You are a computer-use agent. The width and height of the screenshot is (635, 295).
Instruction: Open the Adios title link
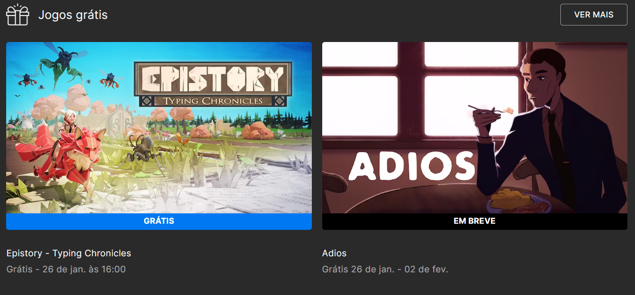335,253
